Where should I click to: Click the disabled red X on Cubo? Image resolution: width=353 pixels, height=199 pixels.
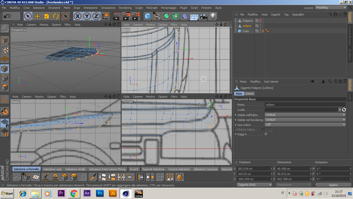click(x=263, y=31)
